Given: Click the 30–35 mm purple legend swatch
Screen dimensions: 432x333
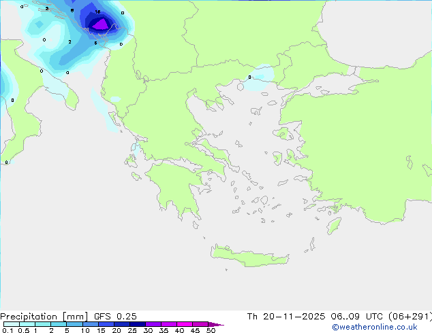Looking at the screenshot, I should point(153,324).
